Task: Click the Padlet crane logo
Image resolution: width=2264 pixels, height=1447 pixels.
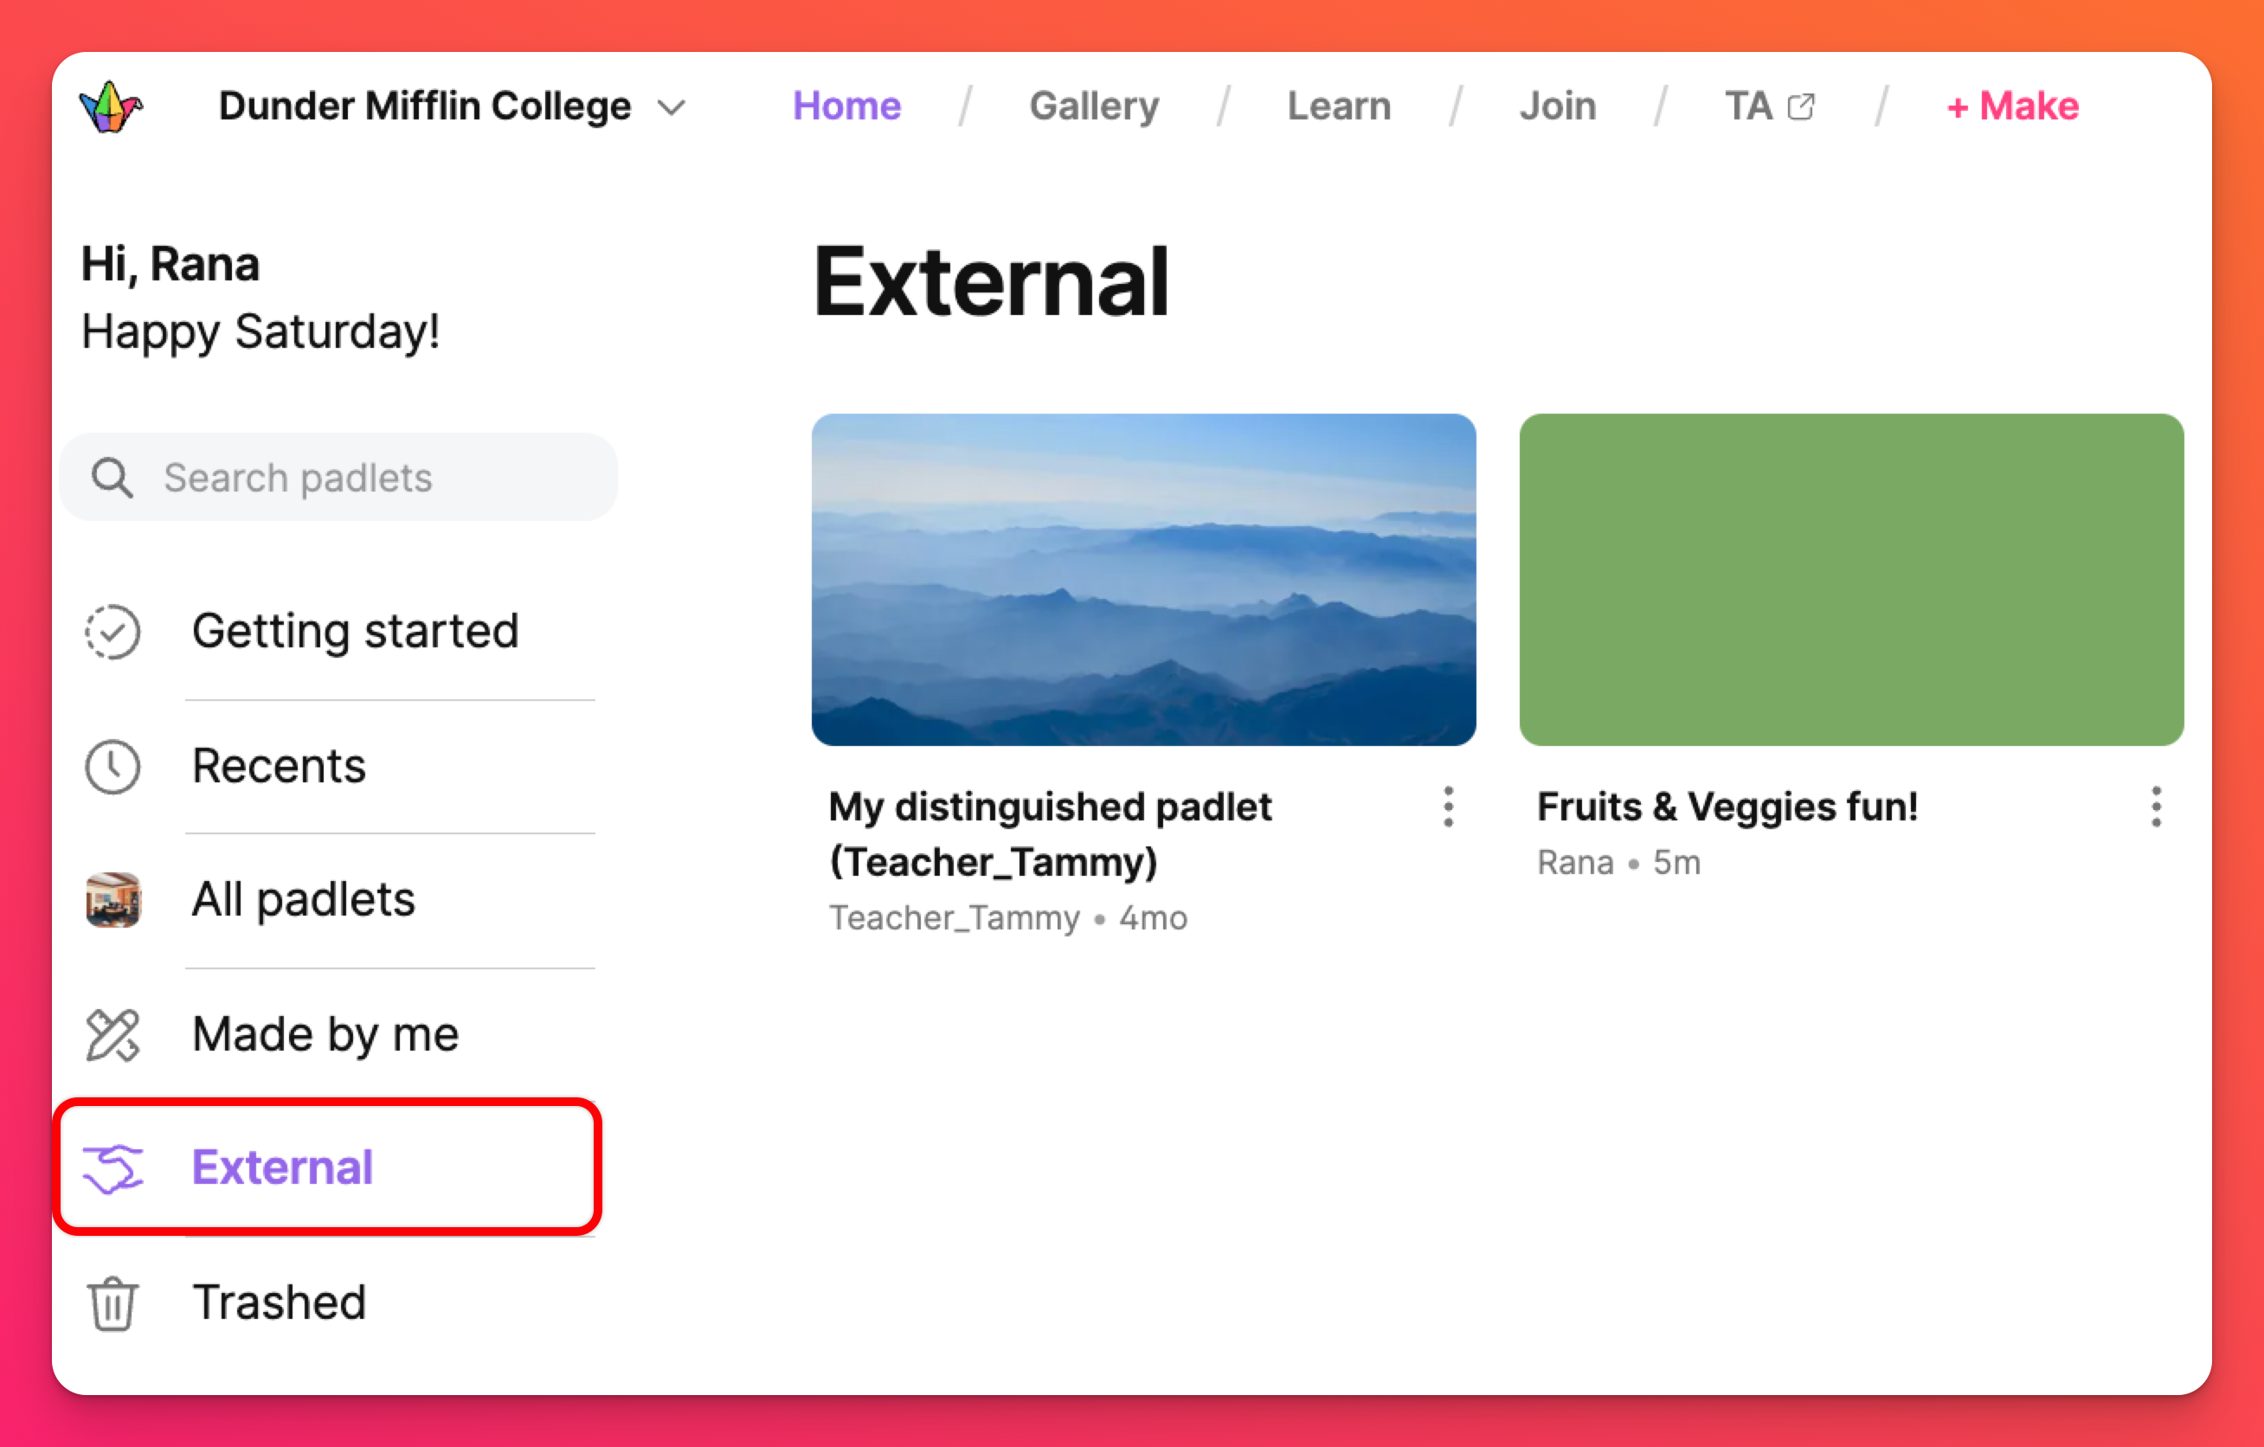Action: pos(111,106)
